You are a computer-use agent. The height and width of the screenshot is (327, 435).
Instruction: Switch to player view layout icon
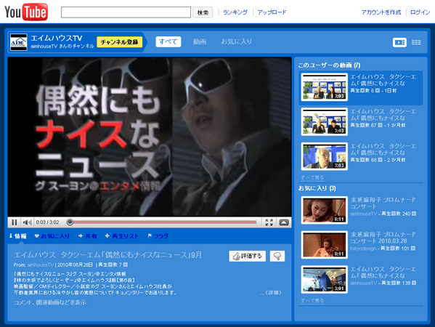[399, 42]
